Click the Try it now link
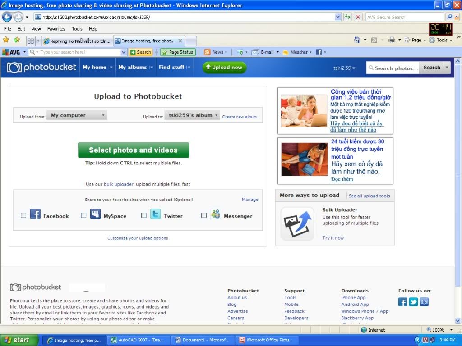 (333, 238)
